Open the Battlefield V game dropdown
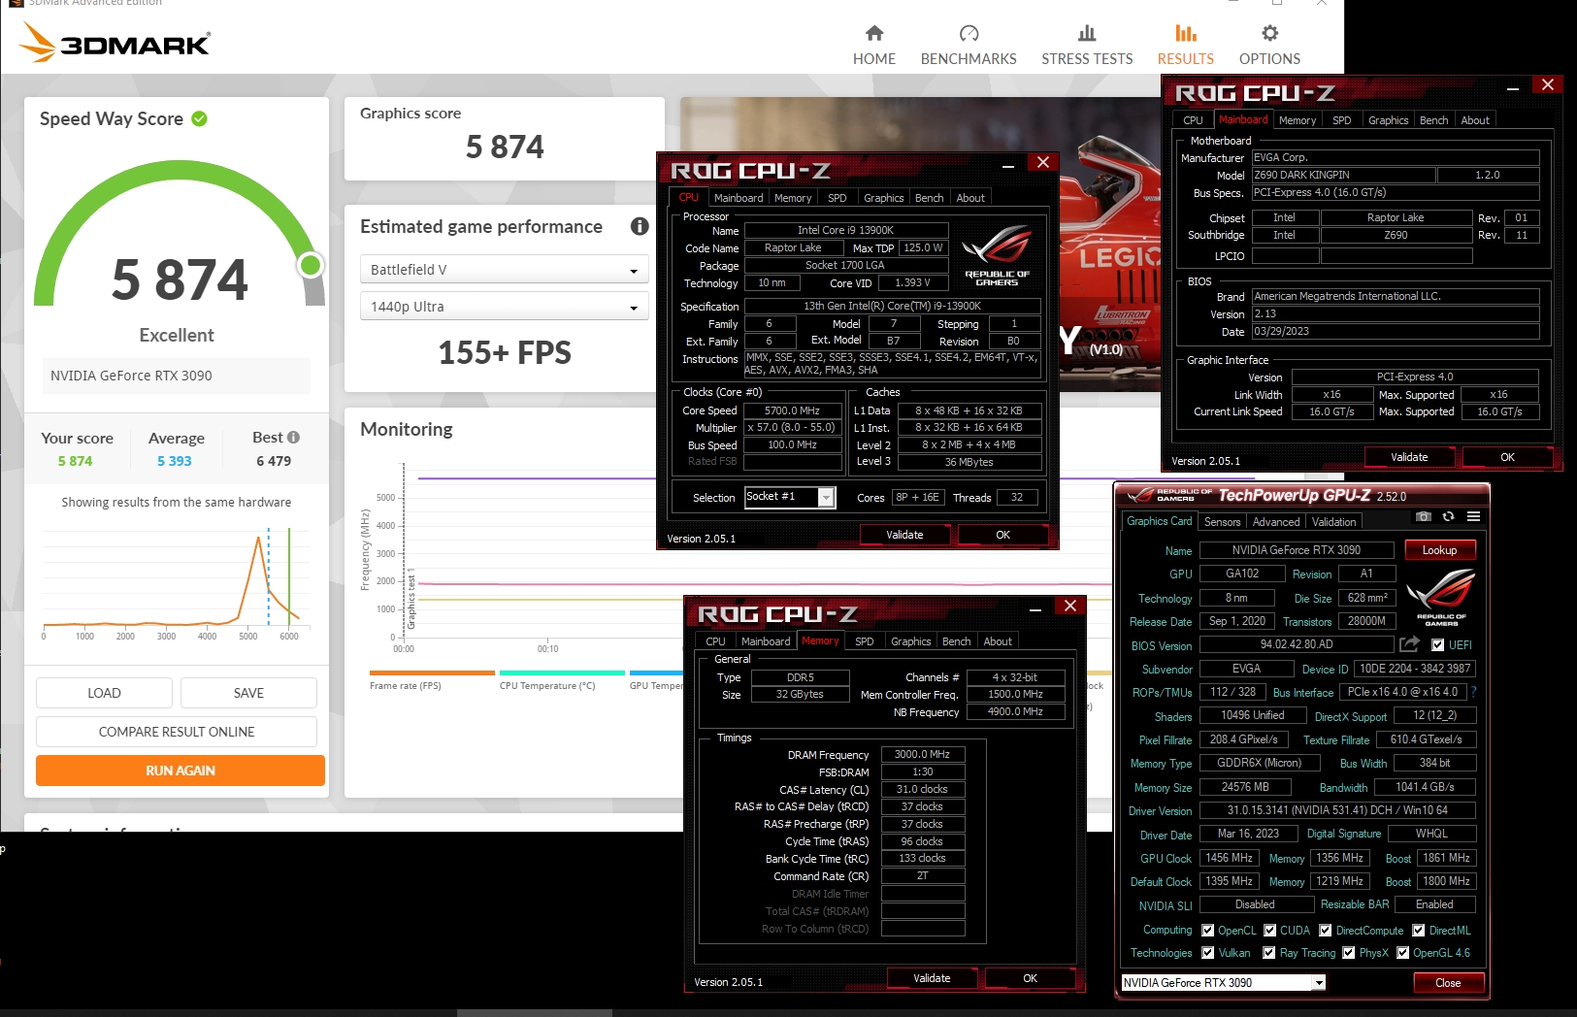This screenshot has width=1577, height=1017. coord(504,270)
